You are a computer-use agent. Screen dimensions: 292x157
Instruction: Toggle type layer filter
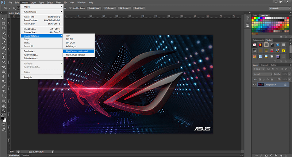click(x=277, y=69)
